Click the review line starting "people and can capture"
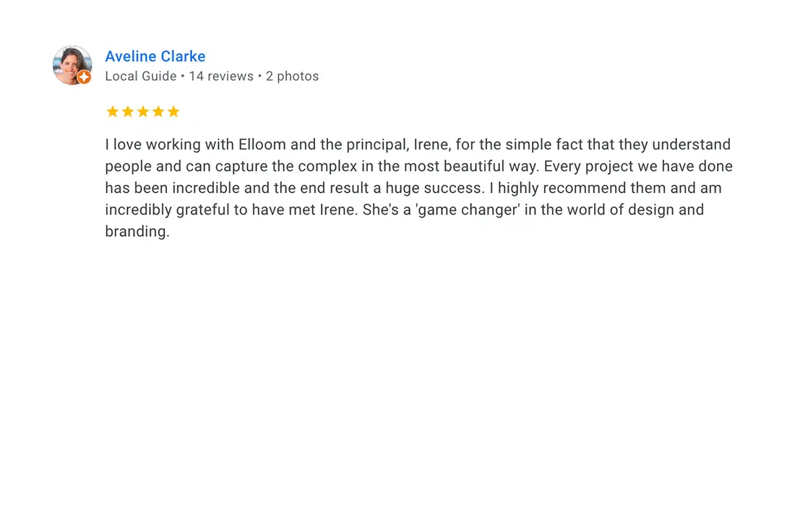 (418, 167)
